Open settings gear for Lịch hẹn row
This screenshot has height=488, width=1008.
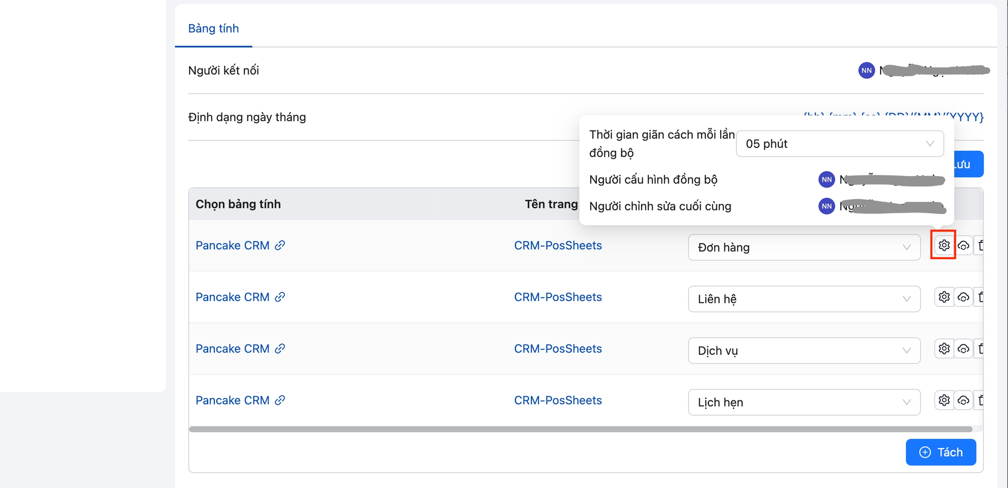(x=944, y=400)
